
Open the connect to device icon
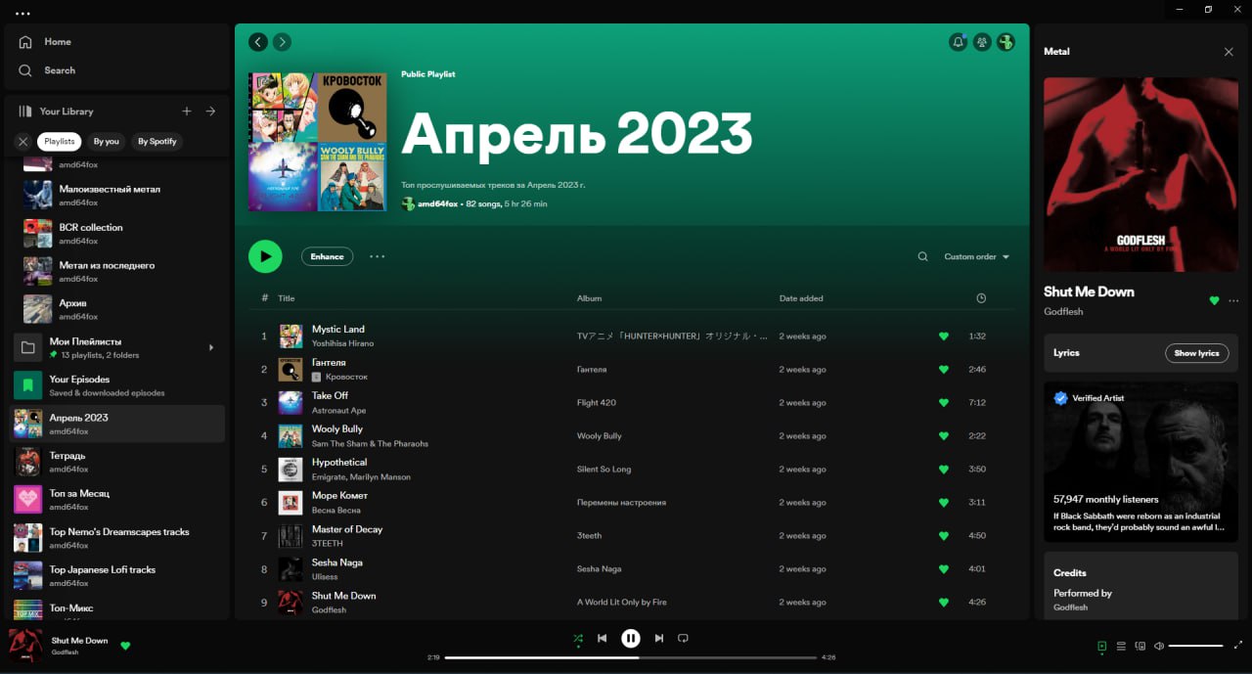click(1140, 647)
